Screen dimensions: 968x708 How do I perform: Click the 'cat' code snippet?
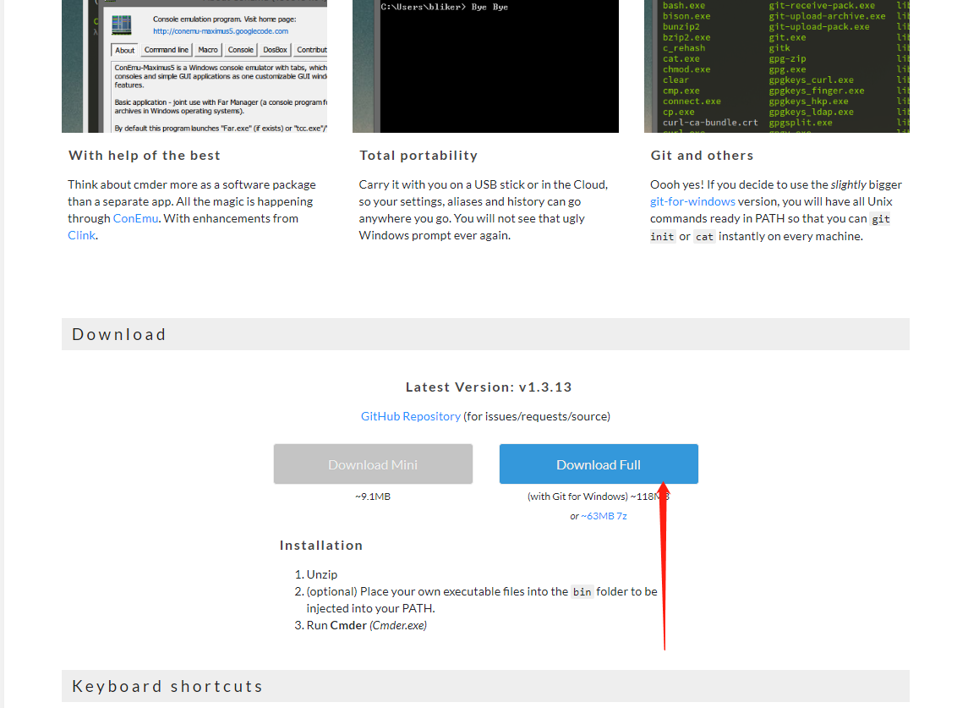click(x=704, y=237)
